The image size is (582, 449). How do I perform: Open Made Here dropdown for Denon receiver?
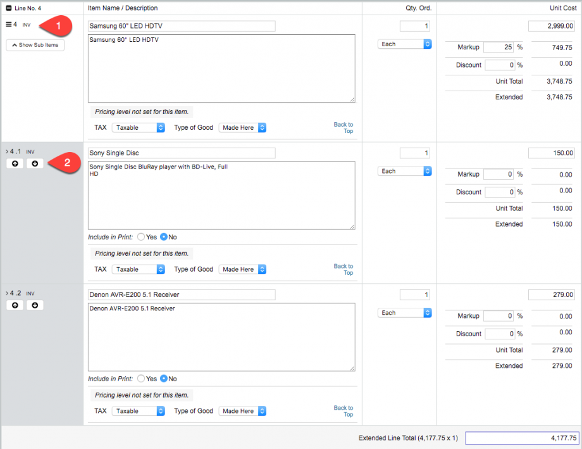point(242,411)
